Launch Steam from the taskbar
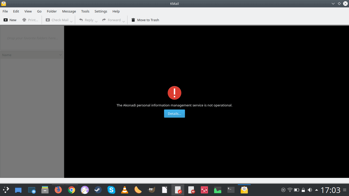The height and width of the screenshot is (196, 349). [98, 190]
